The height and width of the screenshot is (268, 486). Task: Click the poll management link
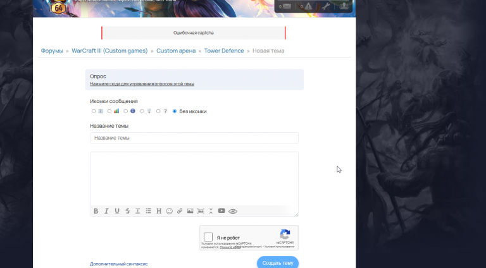[142, 84]
